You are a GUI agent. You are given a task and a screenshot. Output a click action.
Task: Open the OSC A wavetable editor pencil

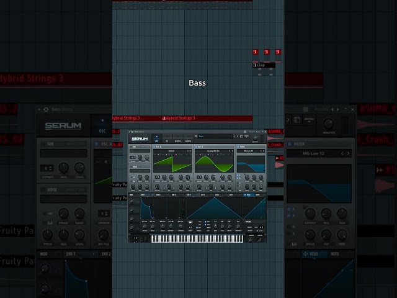(x=190, y=158)
